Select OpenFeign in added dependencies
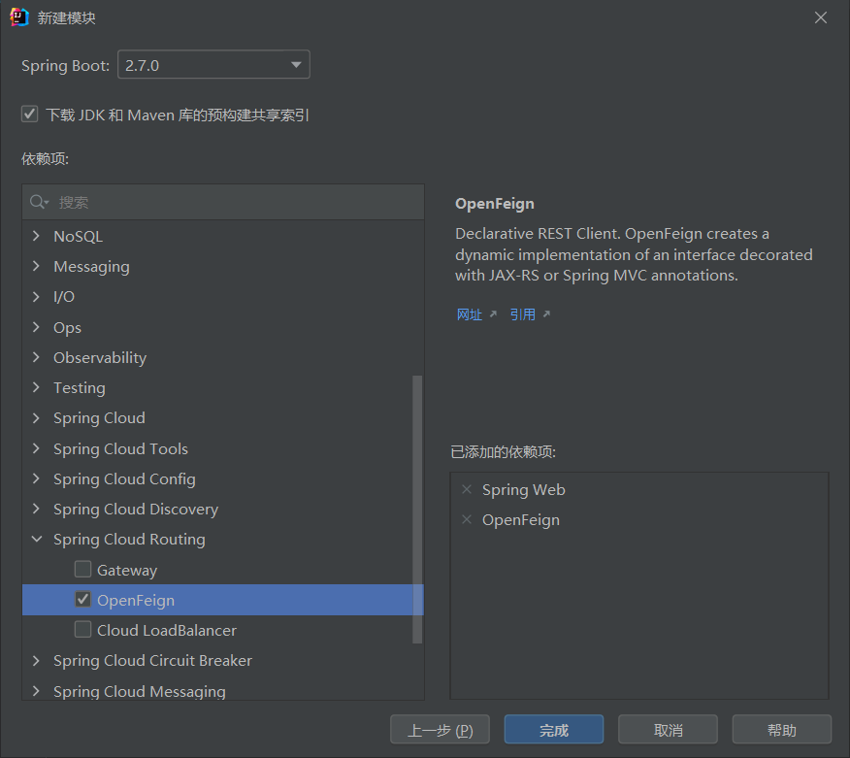 tap(521, 520)
